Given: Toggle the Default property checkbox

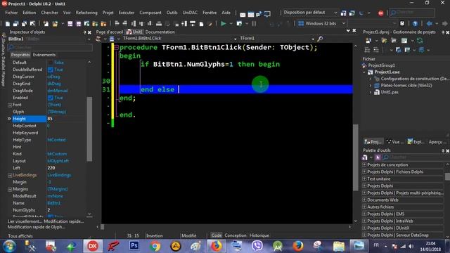Looking at the screenshot, I should (x=51, y=63).
